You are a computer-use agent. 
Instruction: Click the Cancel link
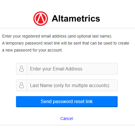click(67, 119)
